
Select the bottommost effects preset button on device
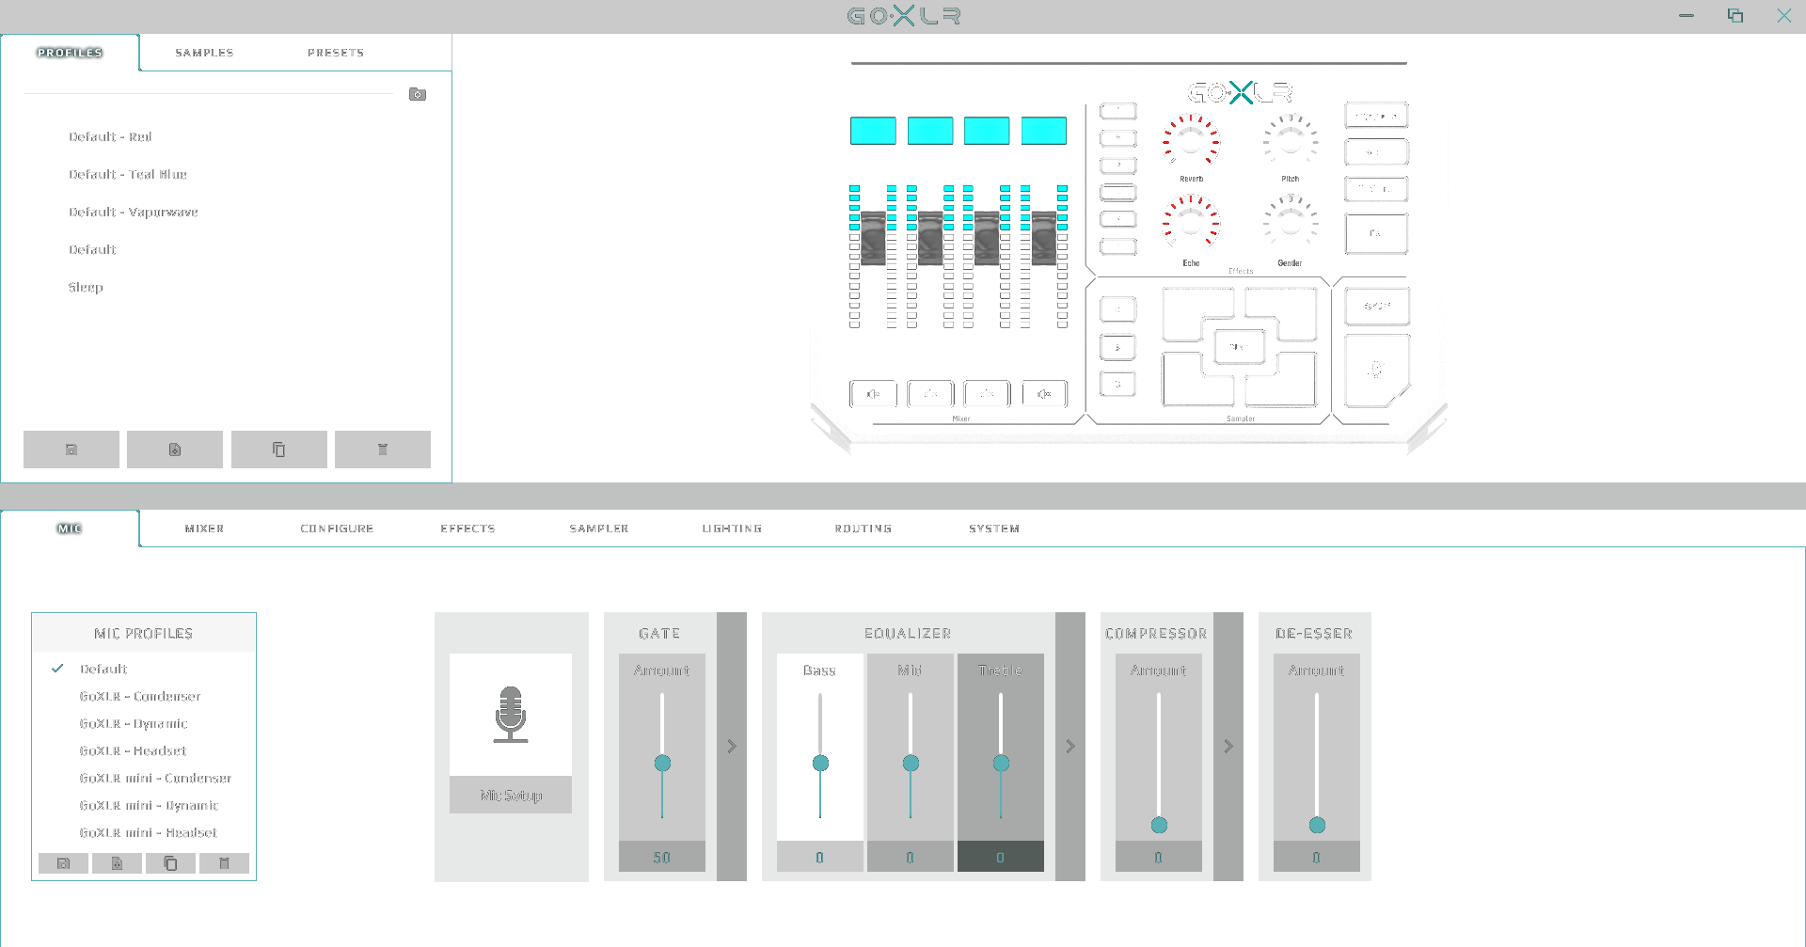pos(1118,246)
